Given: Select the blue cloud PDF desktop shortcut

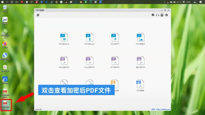Looking at the screenshot, I should point(5,80).
